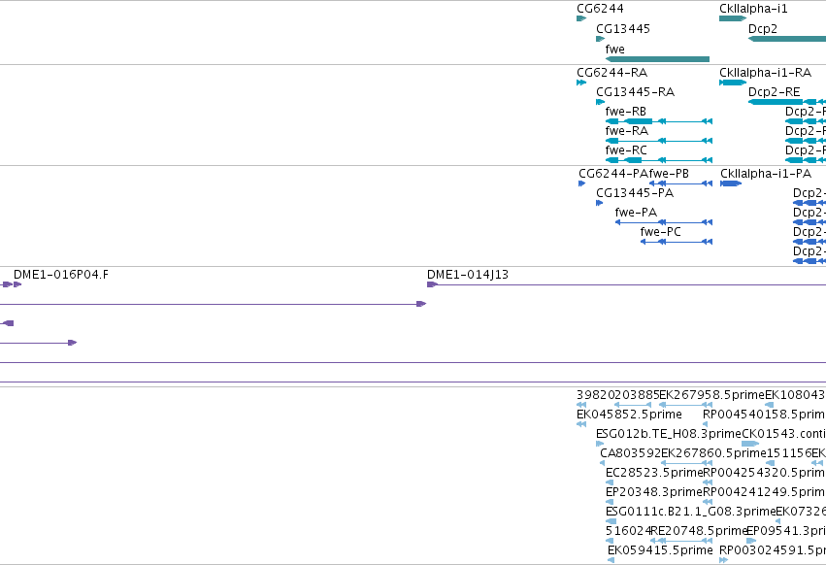
Task: Select the CG13445-PA protein label
Action: (635, 193)
